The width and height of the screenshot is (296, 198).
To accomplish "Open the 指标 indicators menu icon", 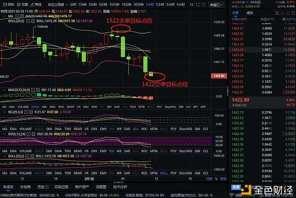I will pos(5,4).
